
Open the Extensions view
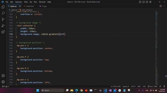coord(3,32)
